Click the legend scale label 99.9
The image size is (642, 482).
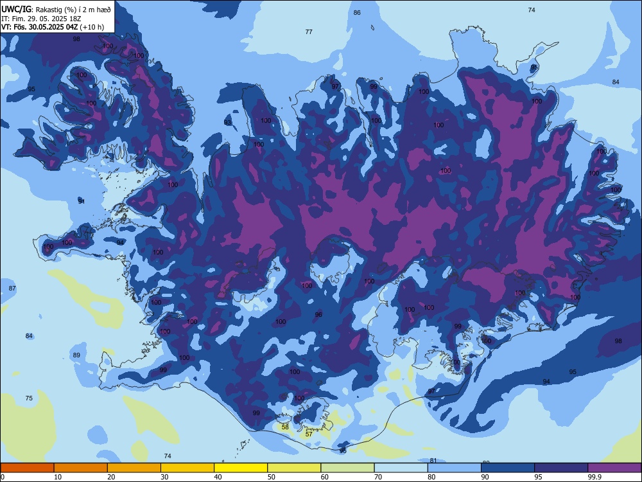594,477
